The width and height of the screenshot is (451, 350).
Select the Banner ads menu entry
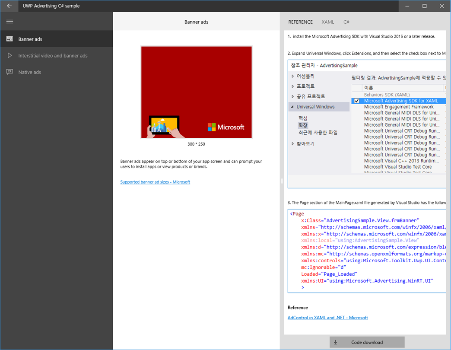point(56,39)
